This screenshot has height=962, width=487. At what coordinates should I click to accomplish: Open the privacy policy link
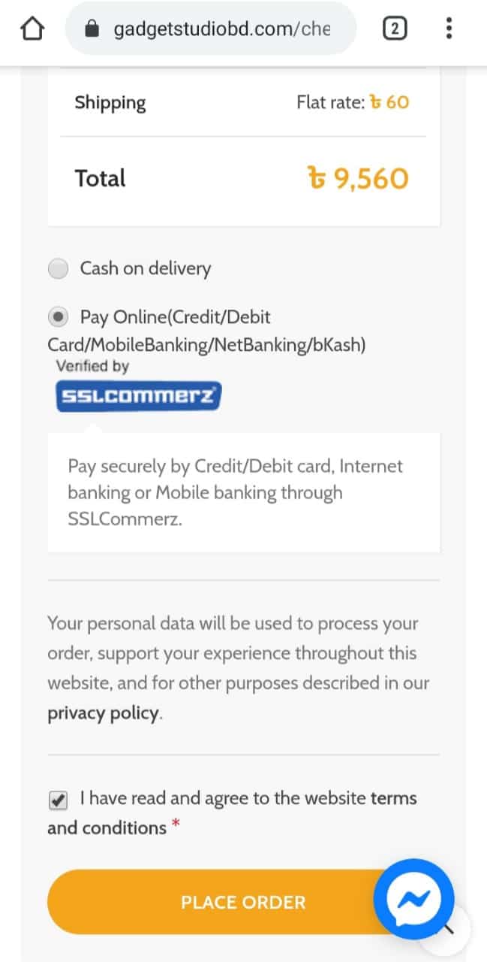pyautogui.click(x=104, y=713)
